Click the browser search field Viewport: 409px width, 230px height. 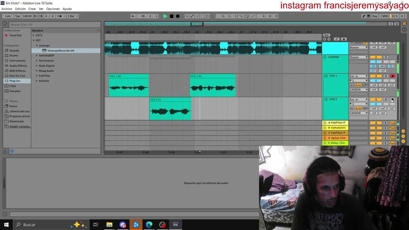(x=54, y=25)
